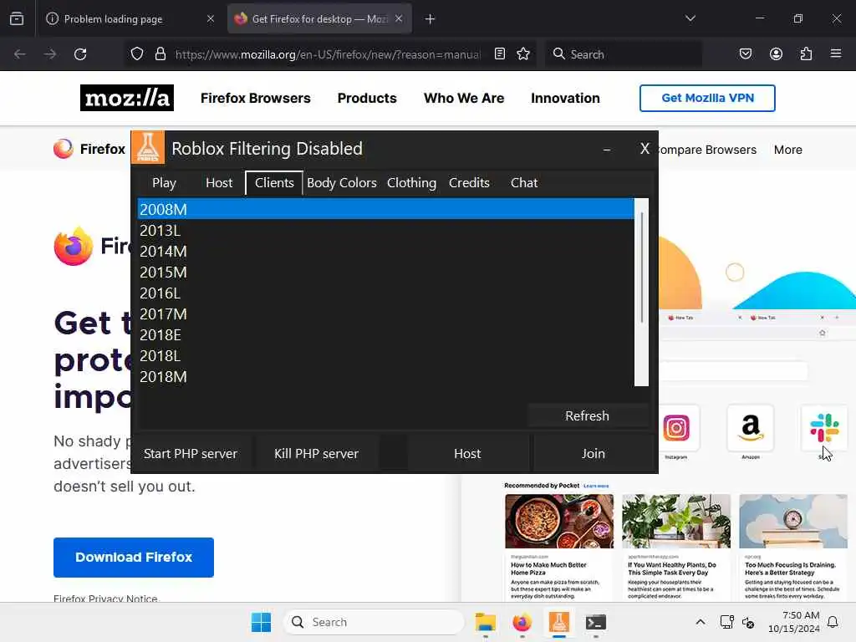Viewport: 856px width, 642px height.
Task: Toggle reader view icon
Action: (x=500, y=54)
